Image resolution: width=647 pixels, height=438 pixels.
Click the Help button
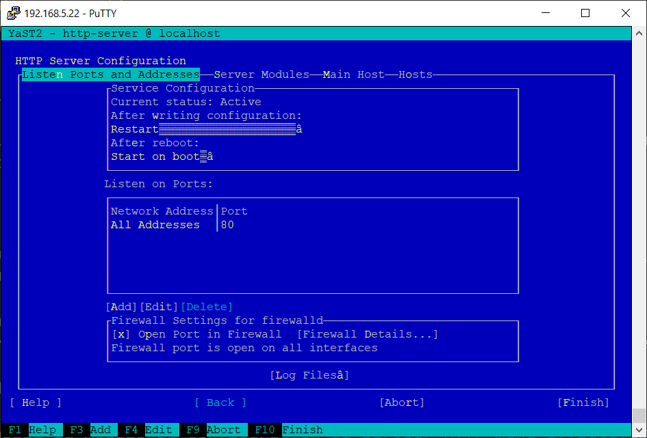36,402
